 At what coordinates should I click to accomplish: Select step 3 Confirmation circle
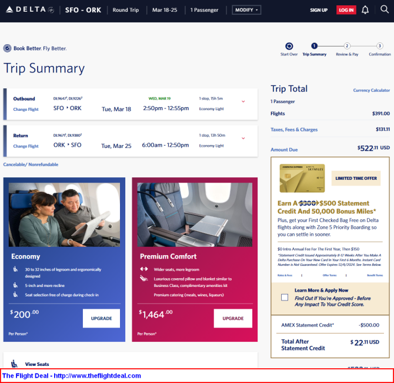tap(380, 46)
